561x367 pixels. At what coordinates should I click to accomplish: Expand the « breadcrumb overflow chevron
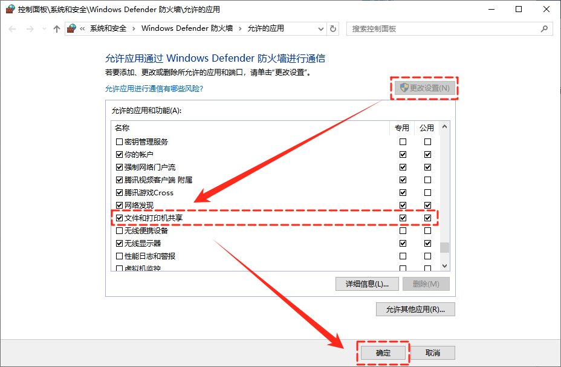(x=82, y=28)
